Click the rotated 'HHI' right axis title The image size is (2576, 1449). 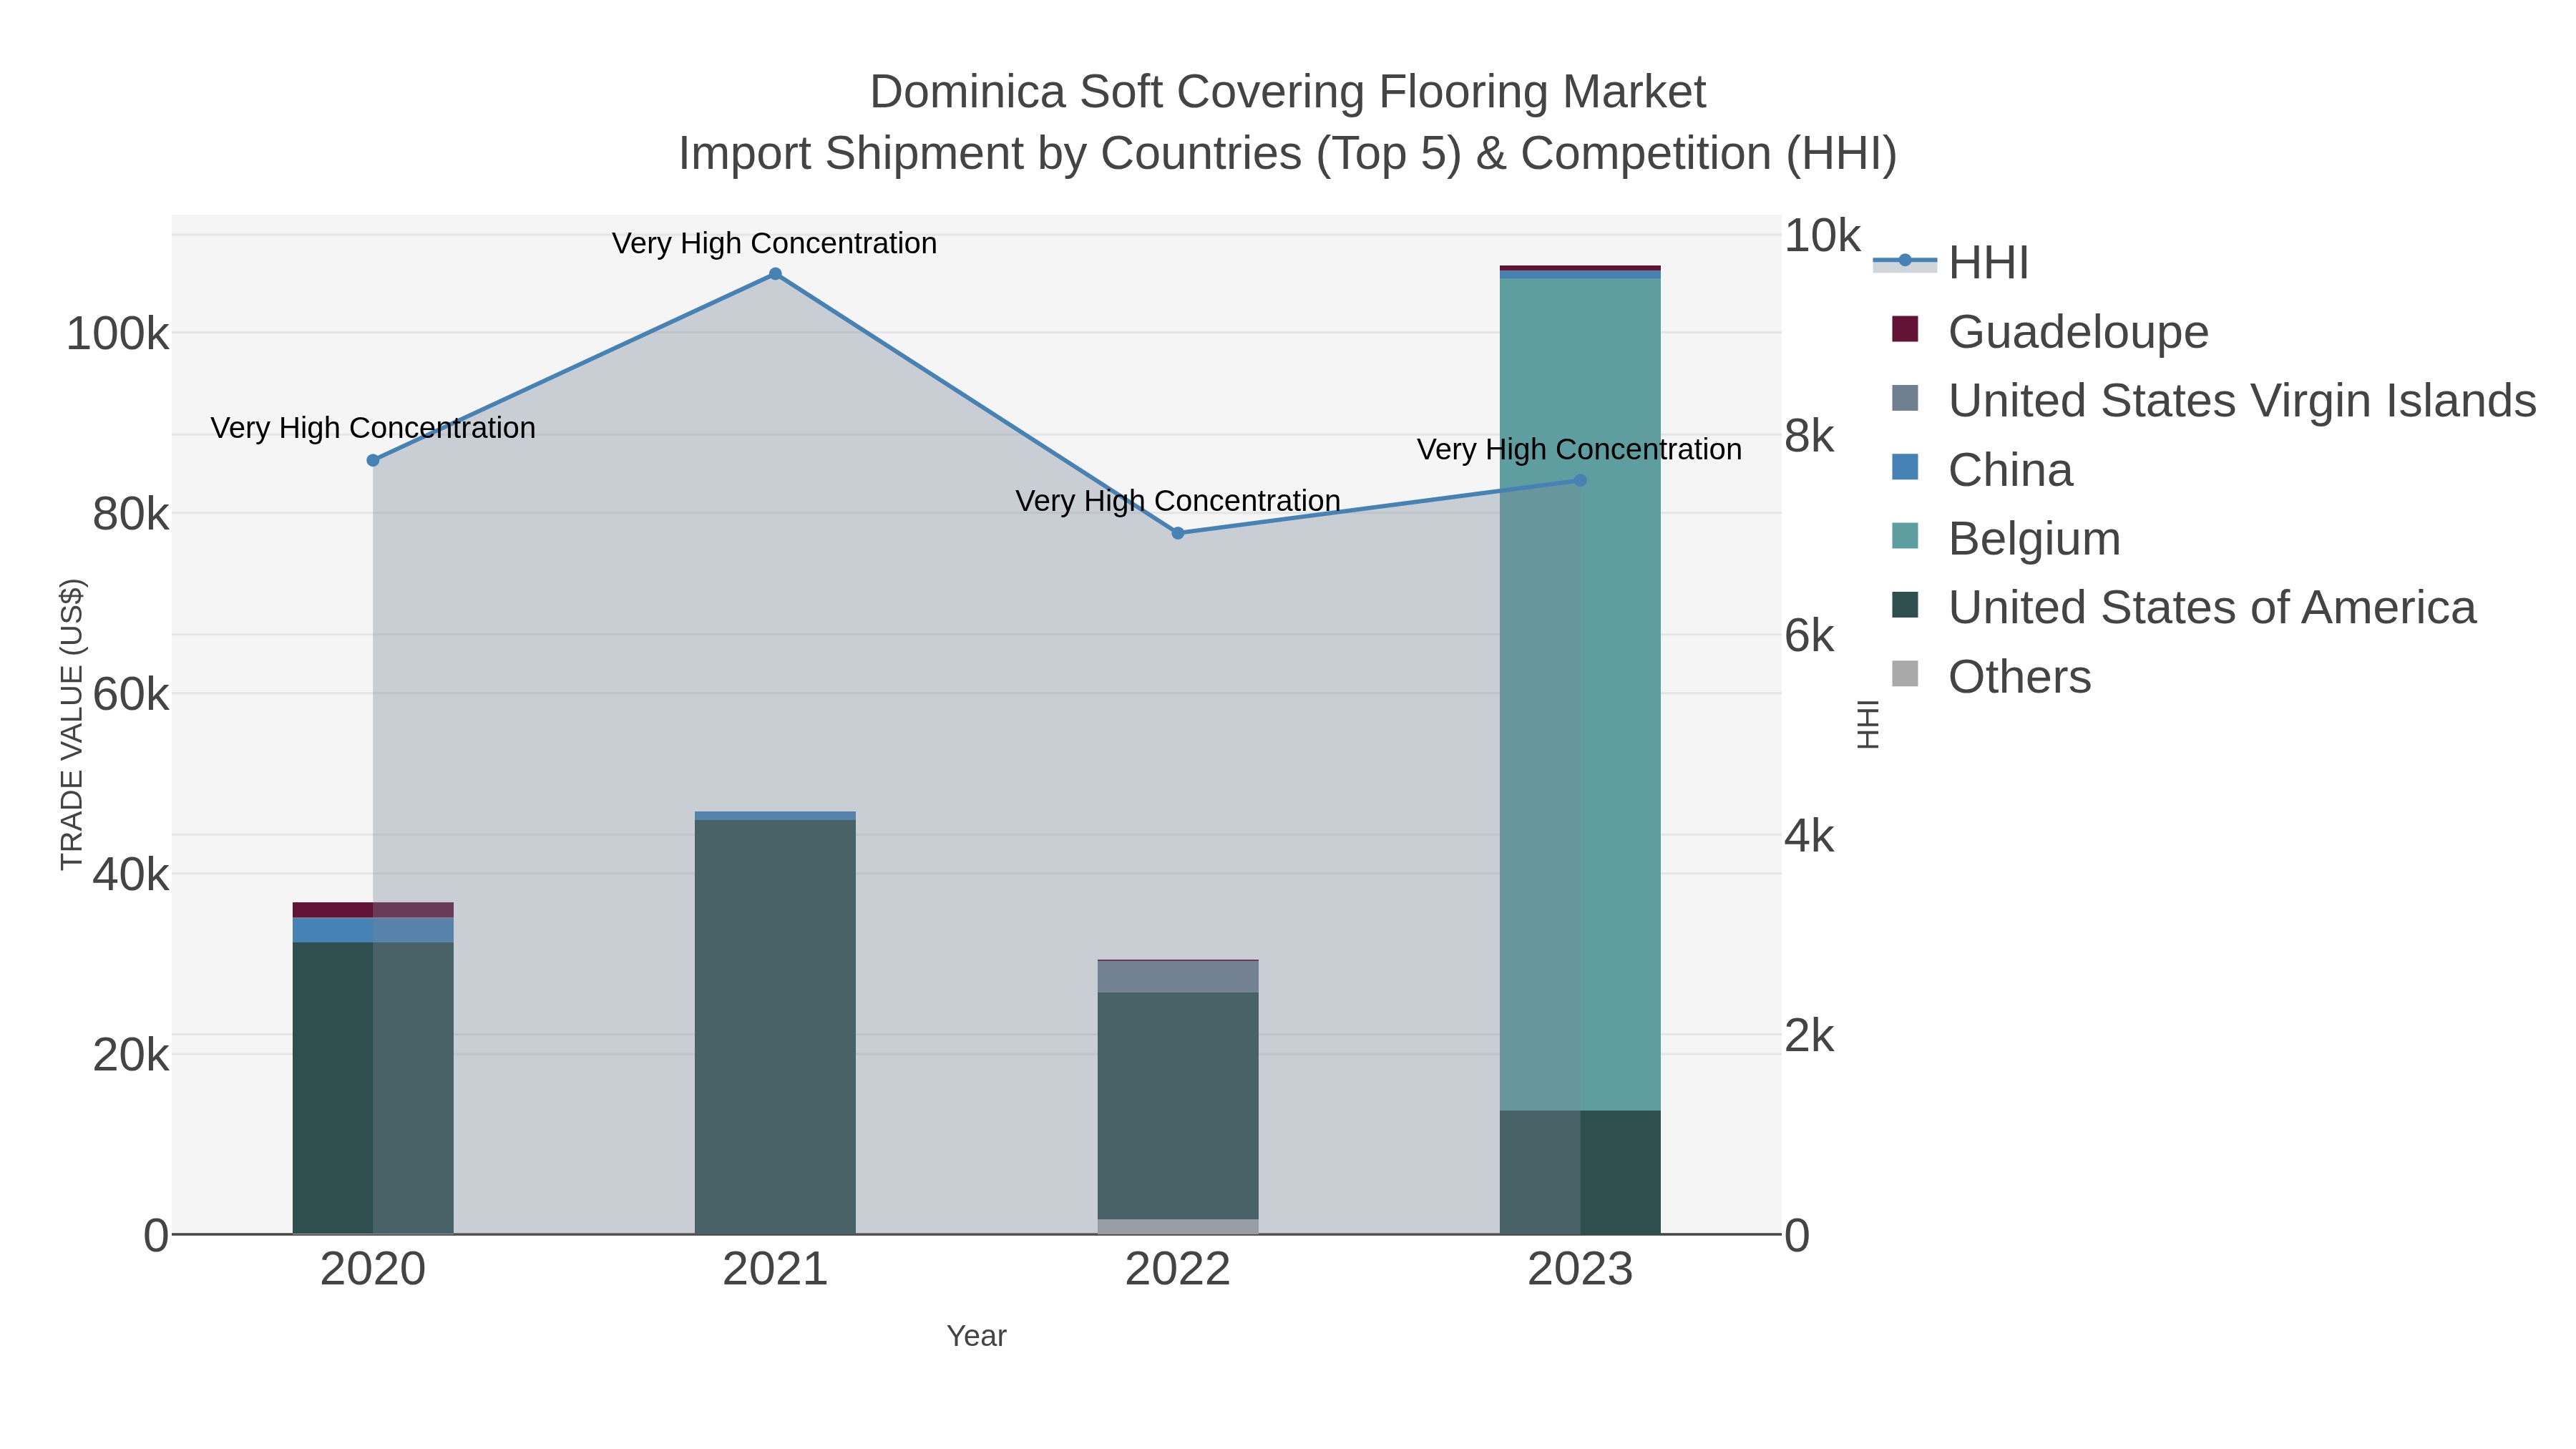[x=1868, y=724]
